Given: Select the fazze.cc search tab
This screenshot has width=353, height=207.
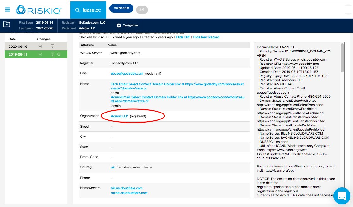Looking at the screenshot, I should (x=88, y=10).
